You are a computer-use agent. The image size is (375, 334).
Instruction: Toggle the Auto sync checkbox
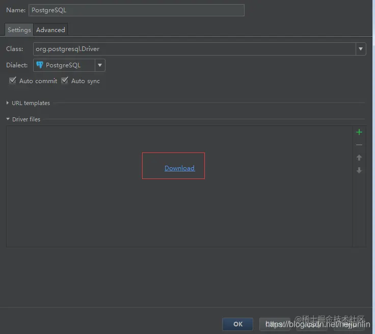pos(65,81)
